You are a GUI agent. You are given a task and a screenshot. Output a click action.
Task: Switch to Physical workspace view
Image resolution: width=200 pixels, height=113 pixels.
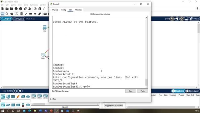click(19, 19)
